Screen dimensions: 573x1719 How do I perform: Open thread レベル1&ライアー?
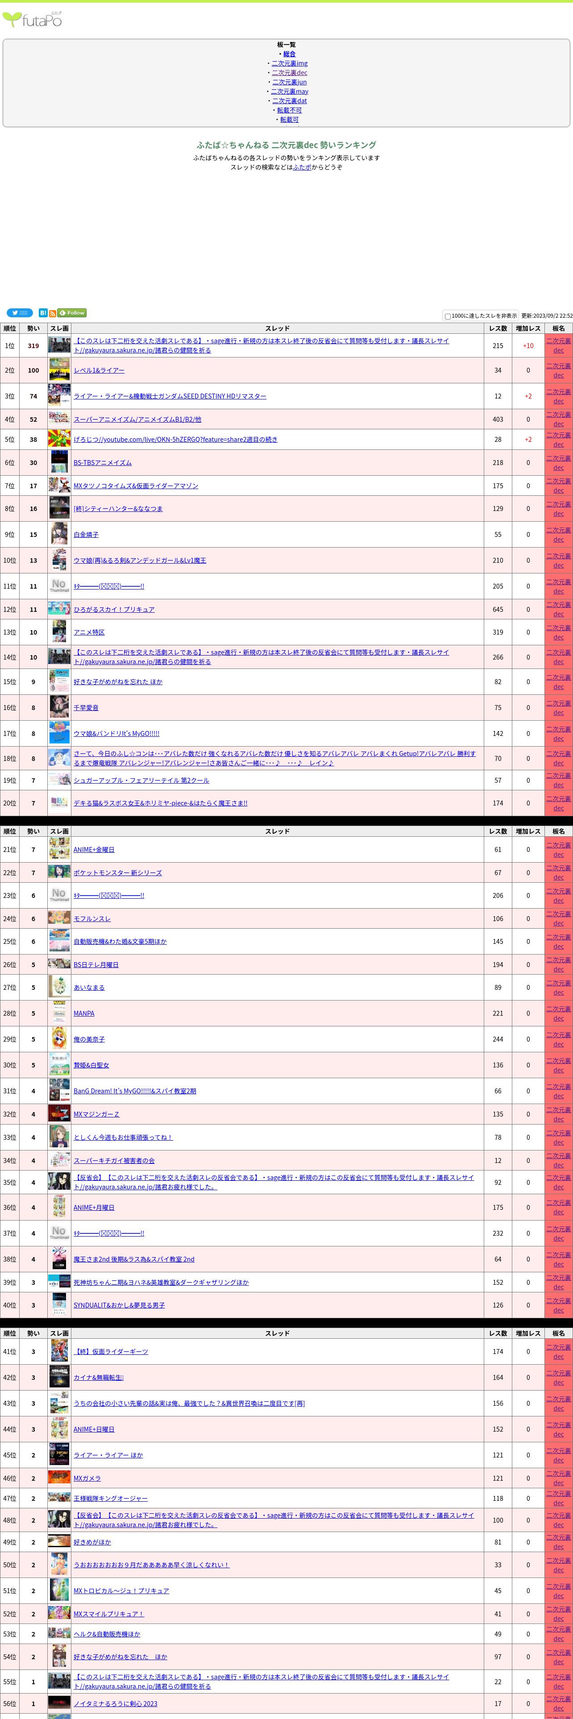[x=99, y=370]
